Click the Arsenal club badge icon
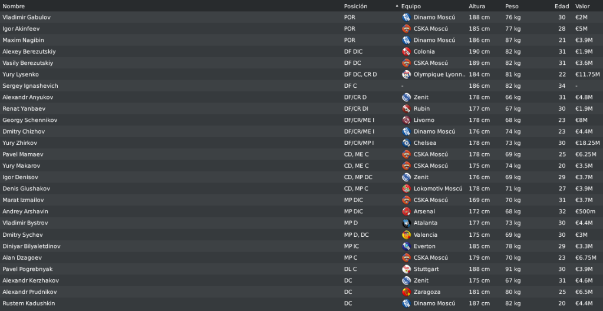 click(x=406, y=211)
